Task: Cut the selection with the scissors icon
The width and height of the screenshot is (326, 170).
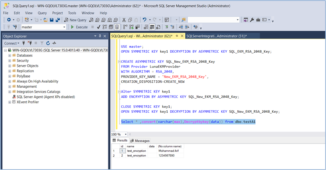Action: click(x=124, y=20)
